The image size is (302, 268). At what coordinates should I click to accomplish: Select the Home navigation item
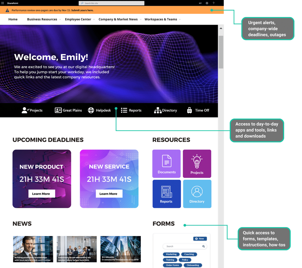(x=13, y=19)
